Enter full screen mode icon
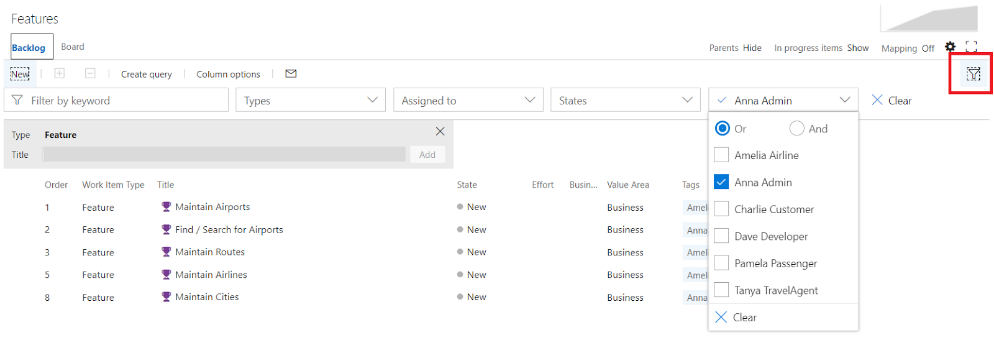Viewport: 994px width, 353px height. pyautogui.click(x=971, y=47)
